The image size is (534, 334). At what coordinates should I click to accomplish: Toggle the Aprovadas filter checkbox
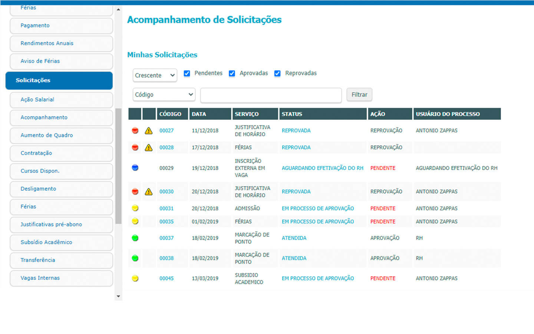coord(232,73)
